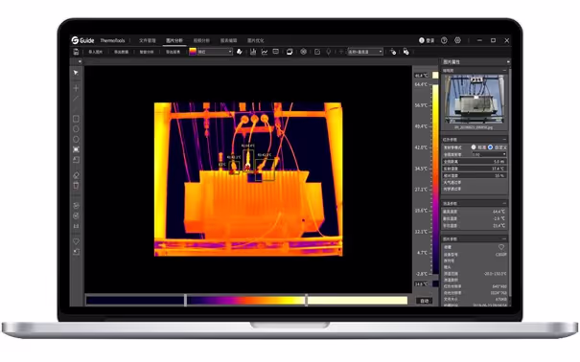Select the crosshair point measurement tool
580x362 pixels.
pyautogui.click(x=76, y=88)
